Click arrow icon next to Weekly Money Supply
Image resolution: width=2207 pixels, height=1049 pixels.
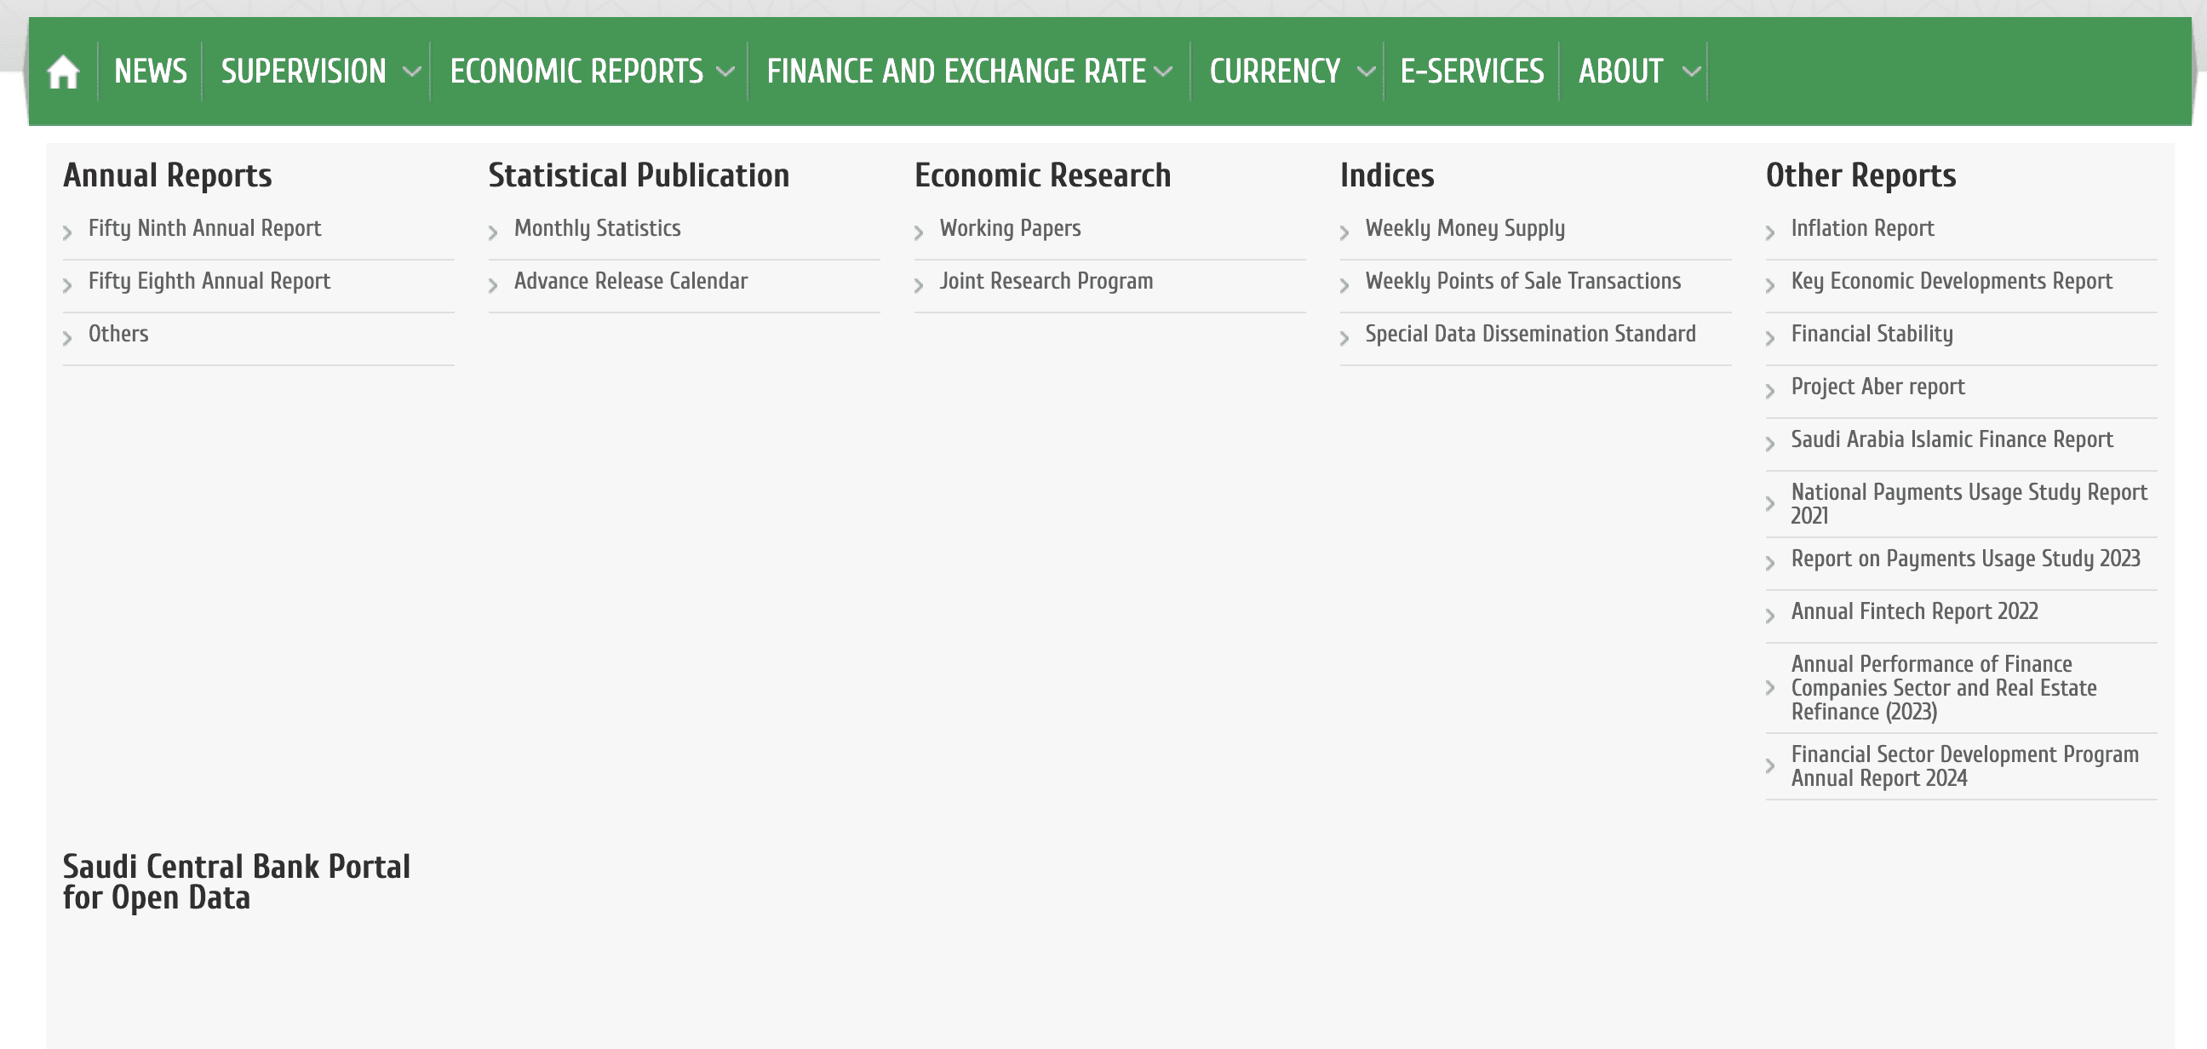[x=1344, y=232]
